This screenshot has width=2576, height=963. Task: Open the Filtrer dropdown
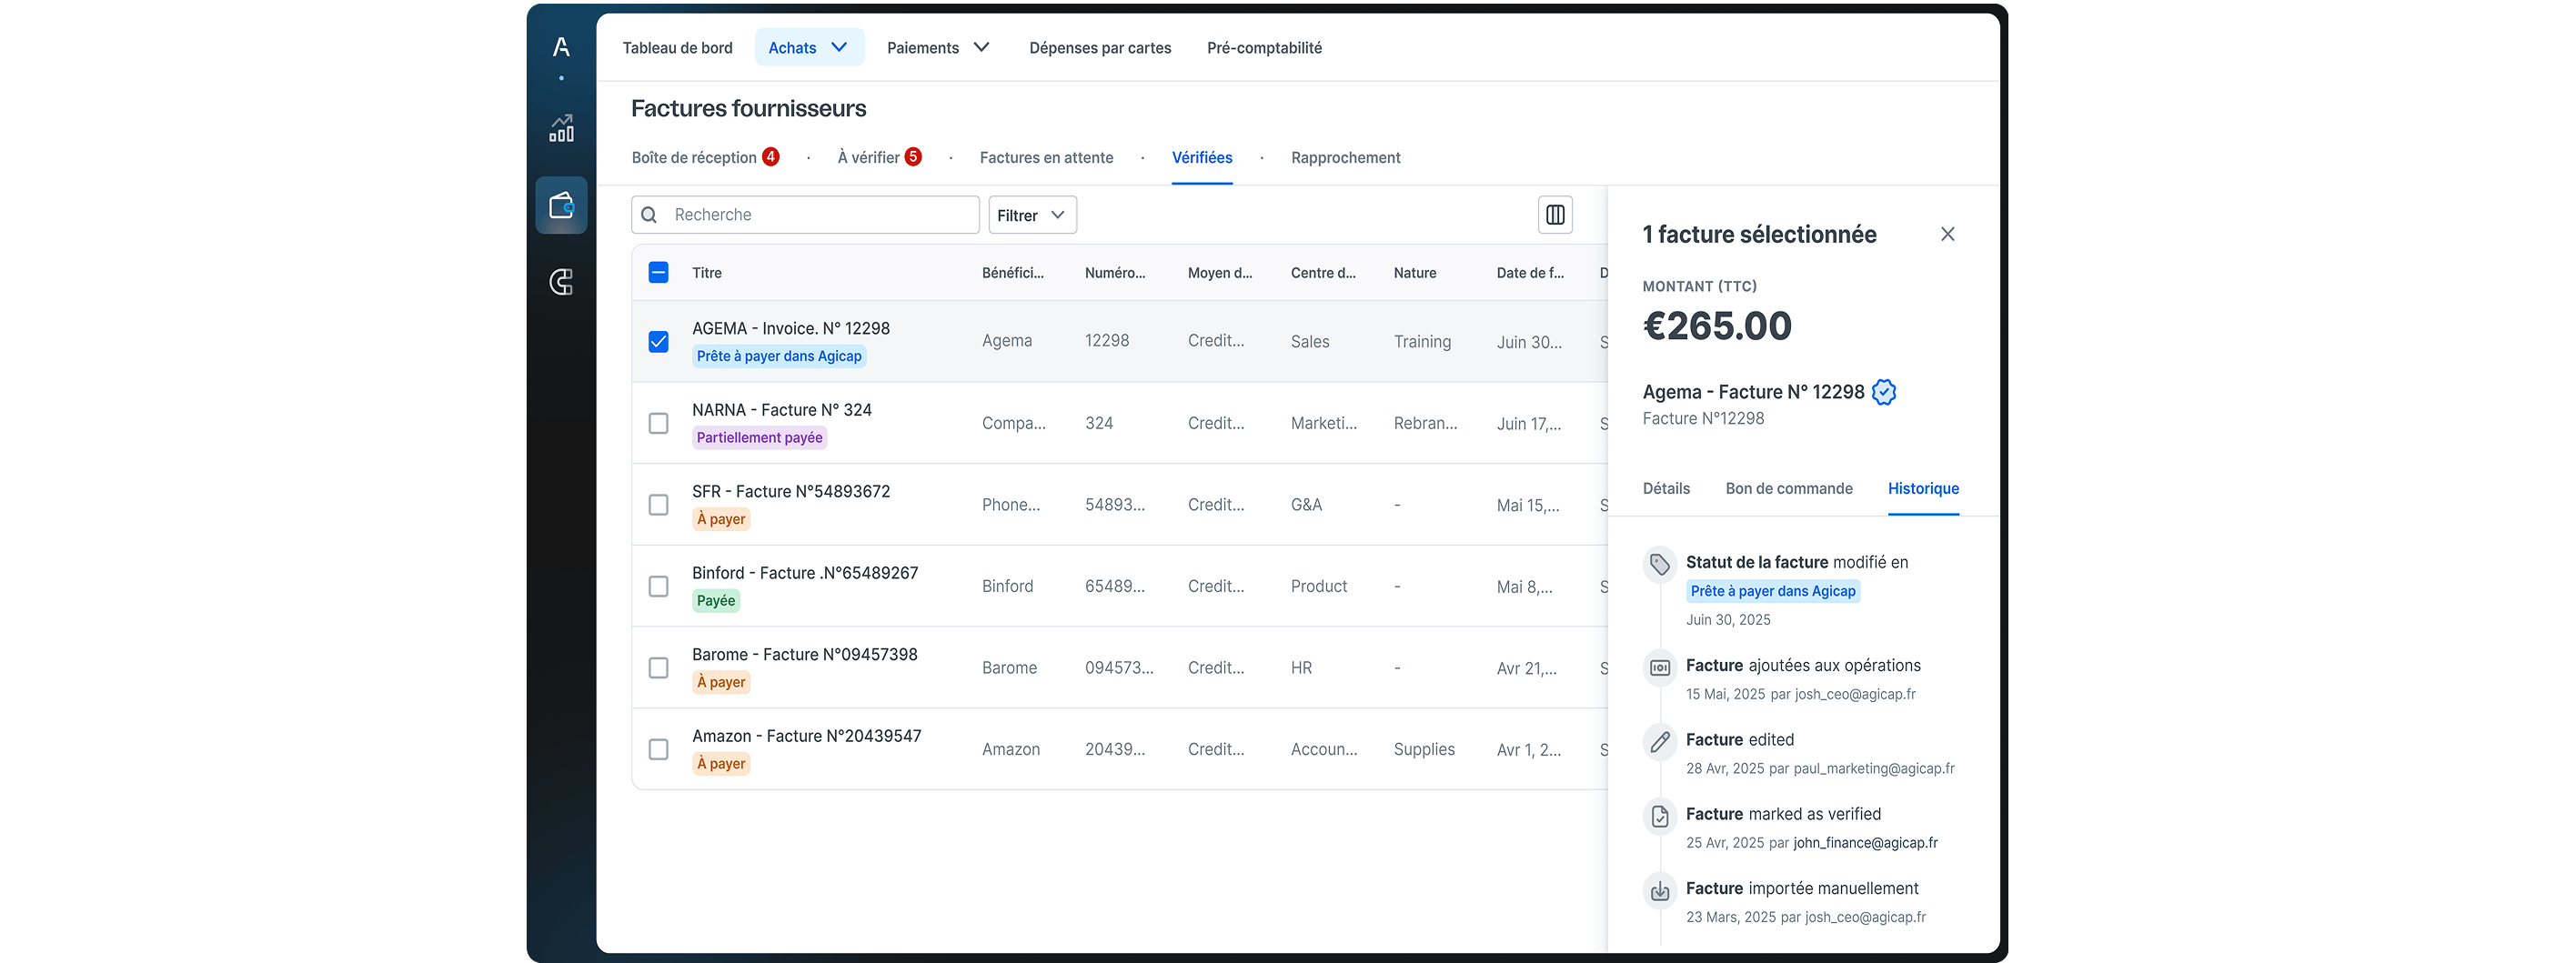click(1032, 215)
